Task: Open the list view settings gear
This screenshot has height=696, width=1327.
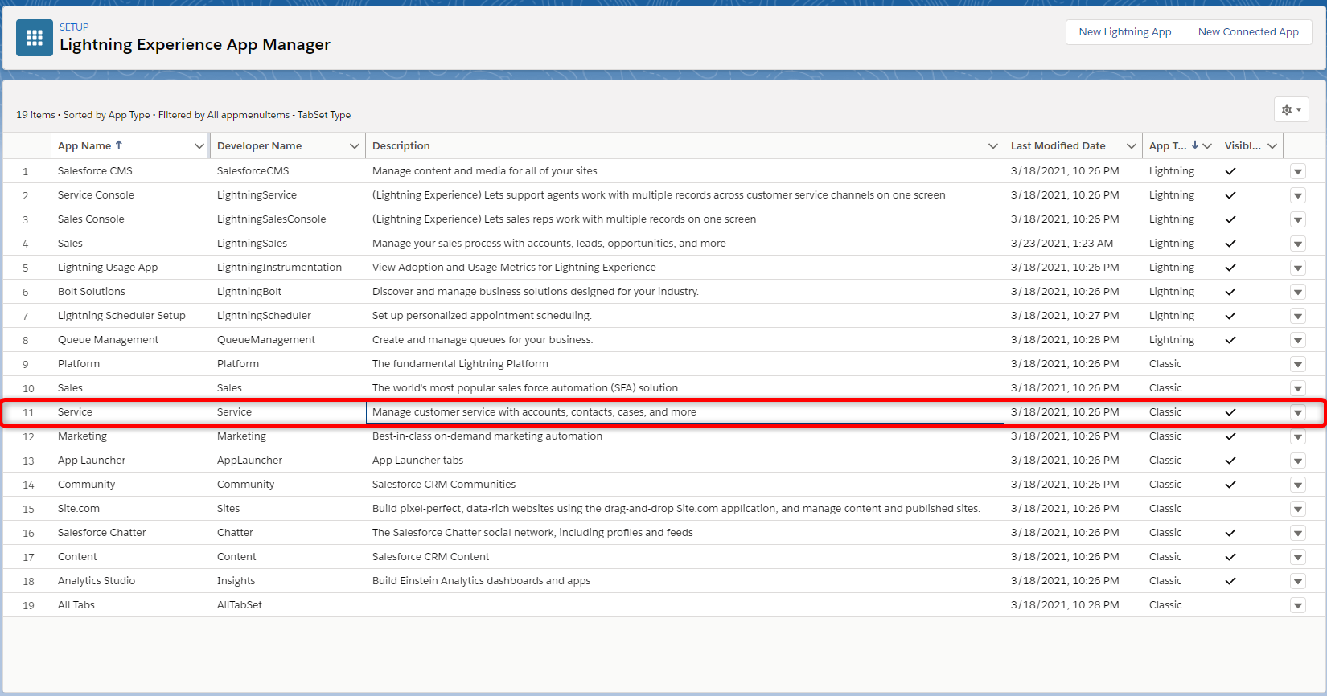Action: click(1292, 109)
